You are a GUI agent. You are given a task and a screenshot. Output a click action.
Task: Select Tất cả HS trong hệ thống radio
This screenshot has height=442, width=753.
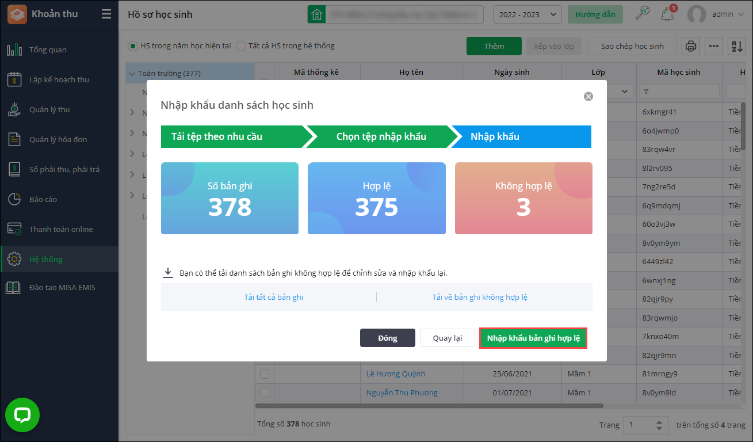[x=241, y=45]
